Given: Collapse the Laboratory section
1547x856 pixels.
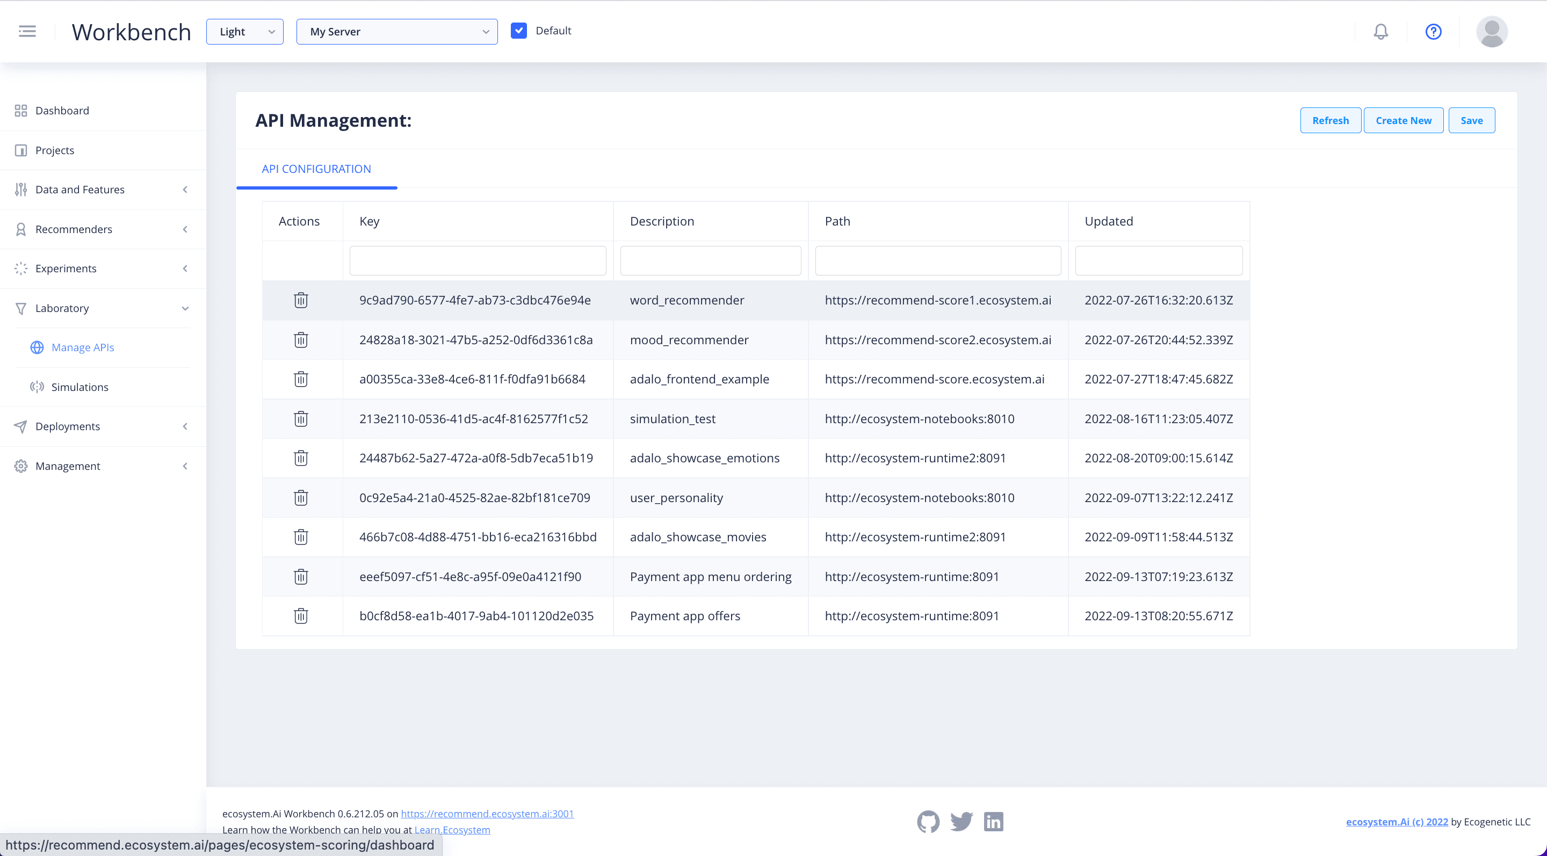Looking at the screenshot, I should click(x=185, y=308).
